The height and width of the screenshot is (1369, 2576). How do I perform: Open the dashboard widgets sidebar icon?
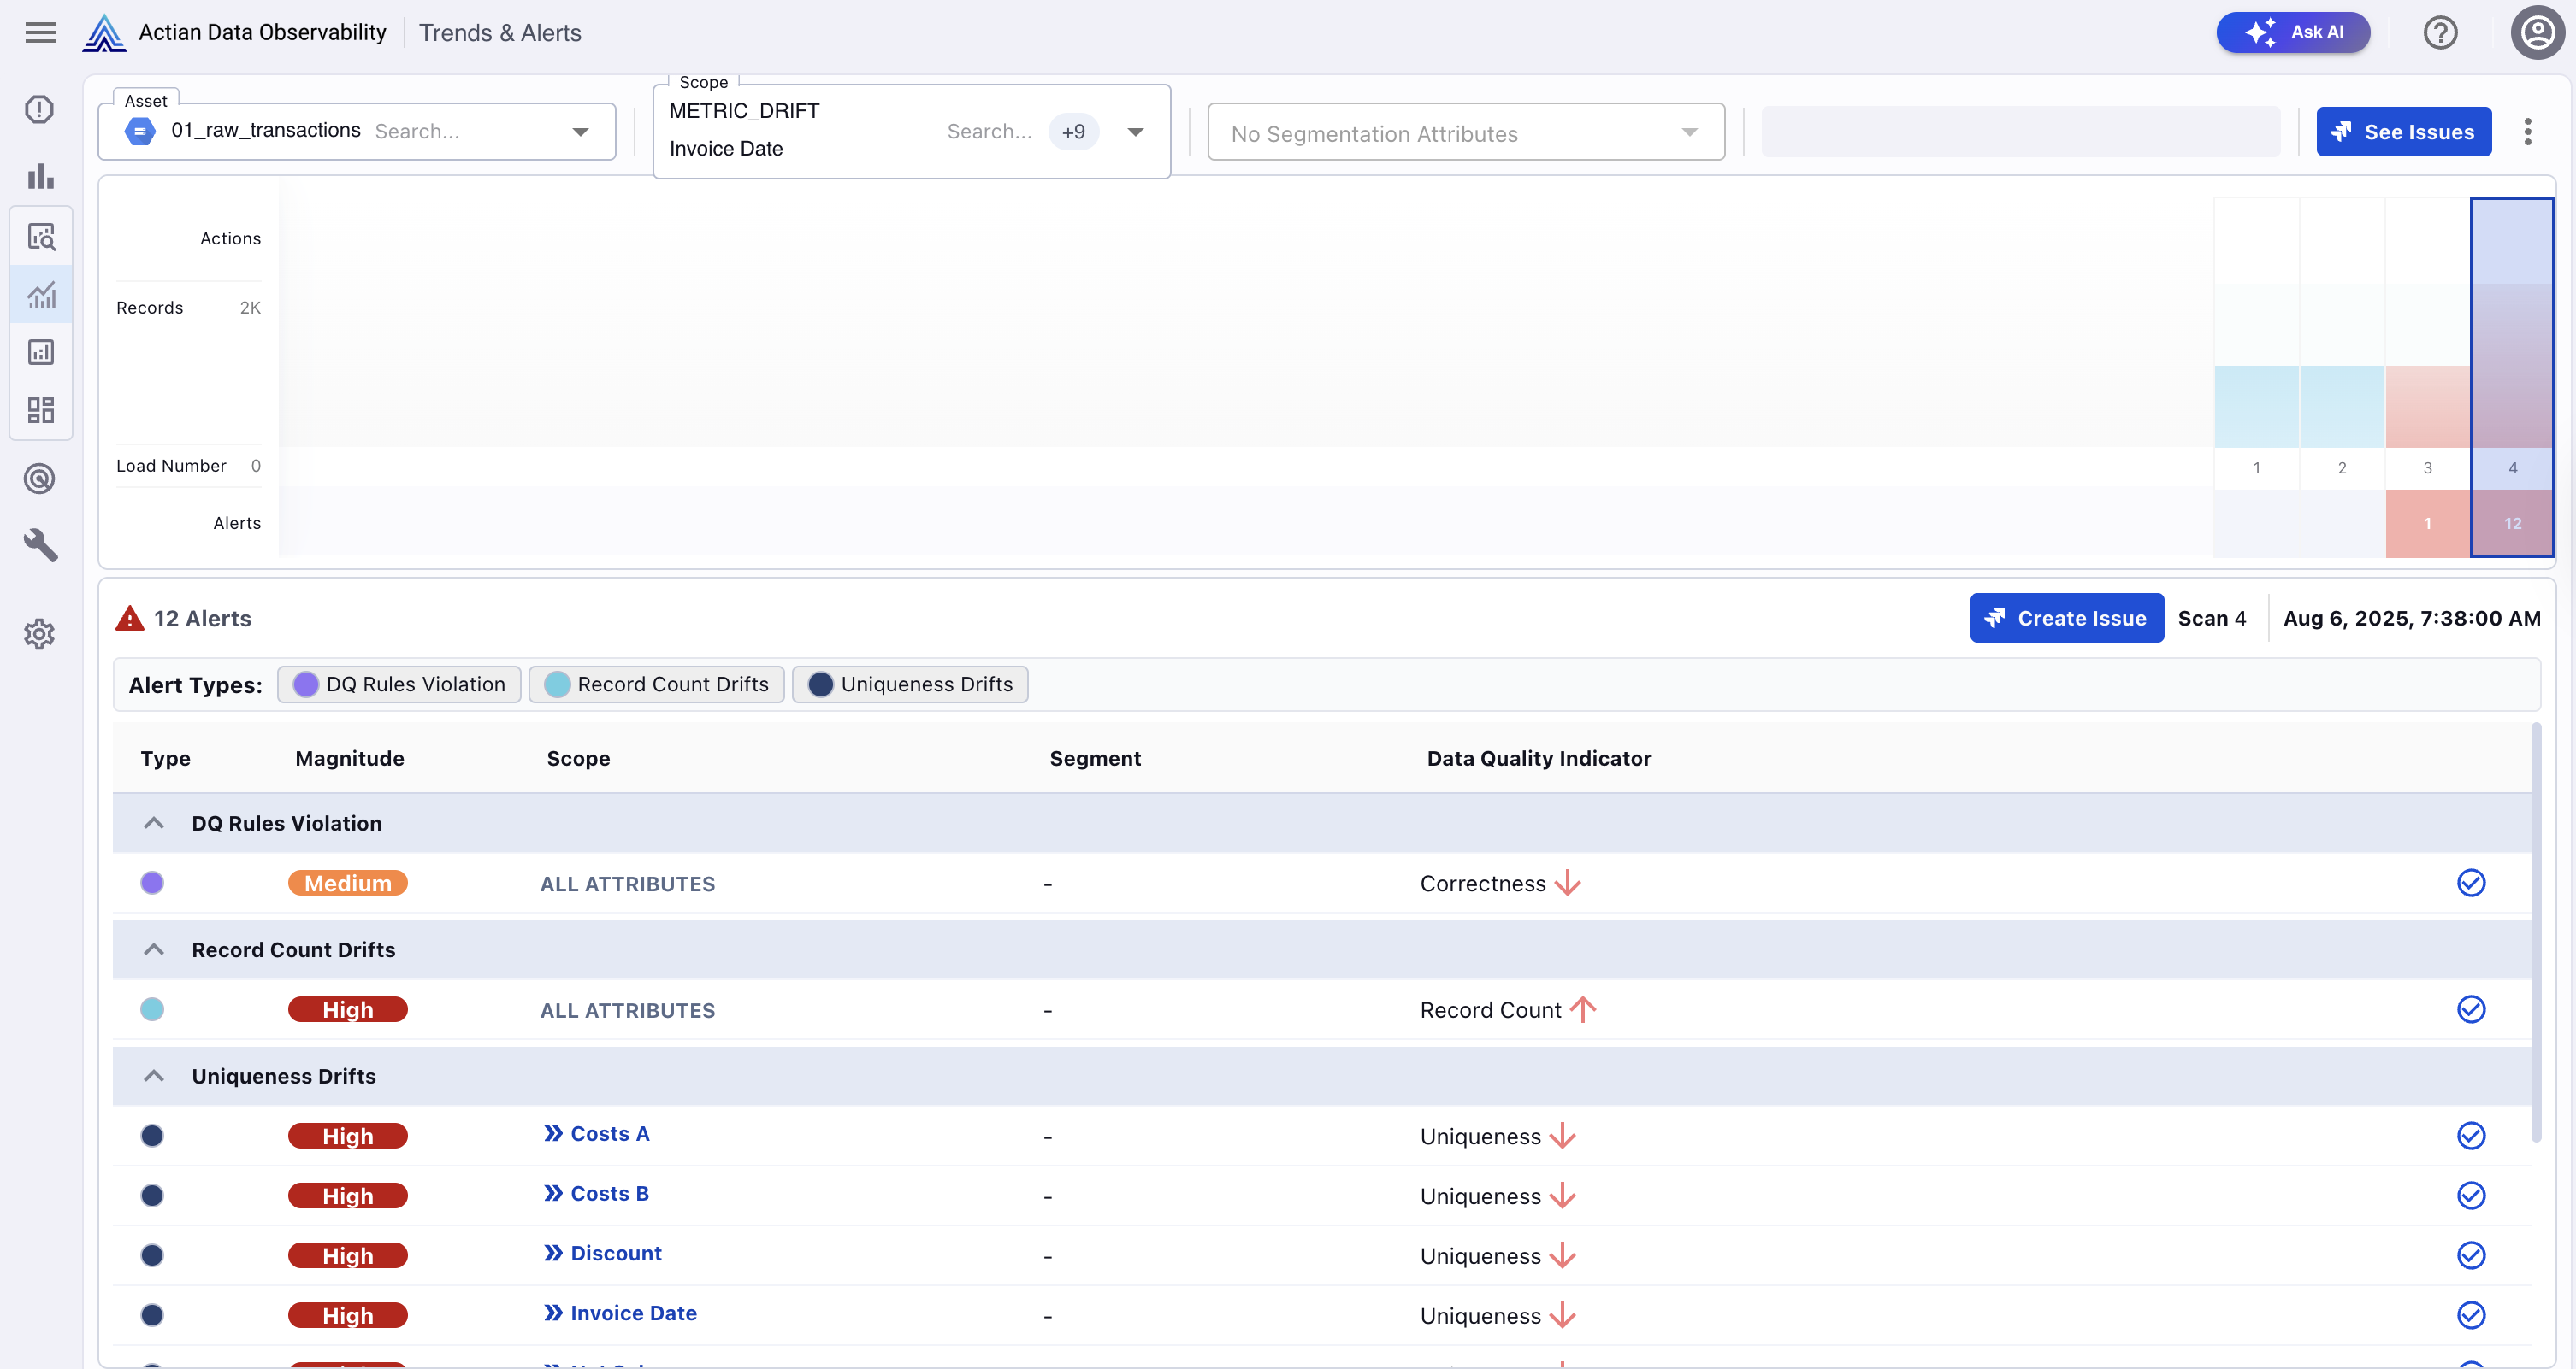tap(41, 409)
